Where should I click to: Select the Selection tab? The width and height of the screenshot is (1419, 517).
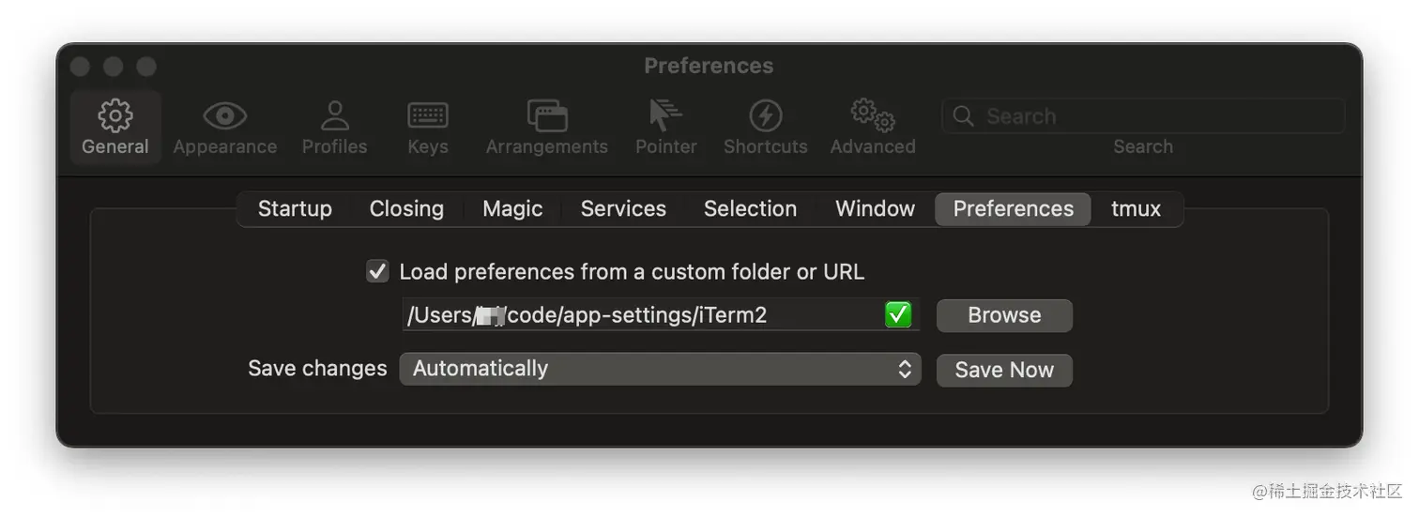pyautogui.click(x=750, y=208)
